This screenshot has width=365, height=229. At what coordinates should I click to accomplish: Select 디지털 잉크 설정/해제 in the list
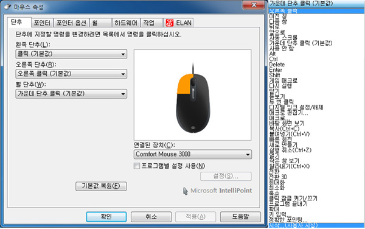point(296,107)
